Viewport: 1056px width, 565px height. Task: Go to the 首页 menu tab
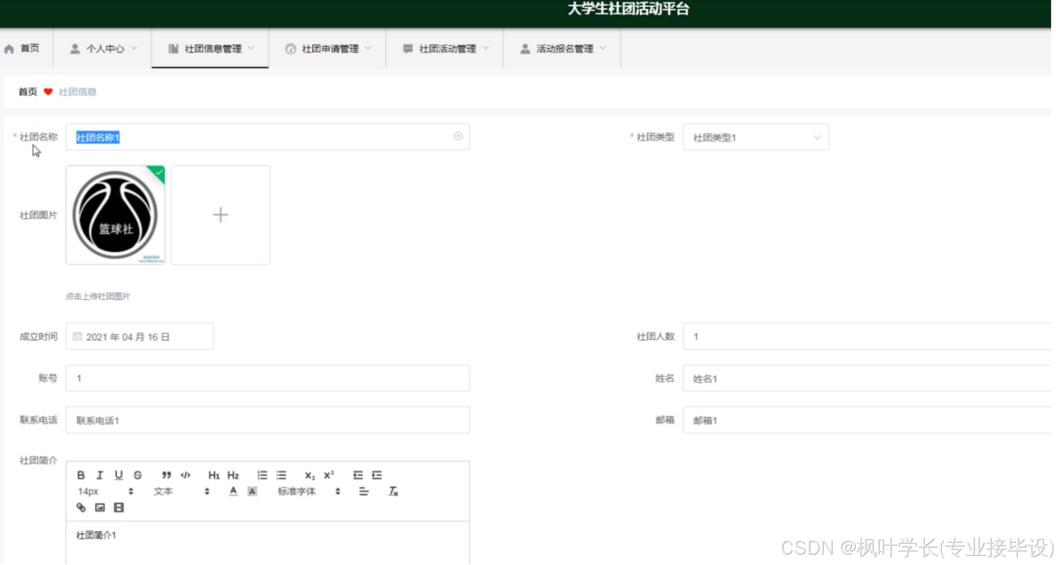point(26,48)
